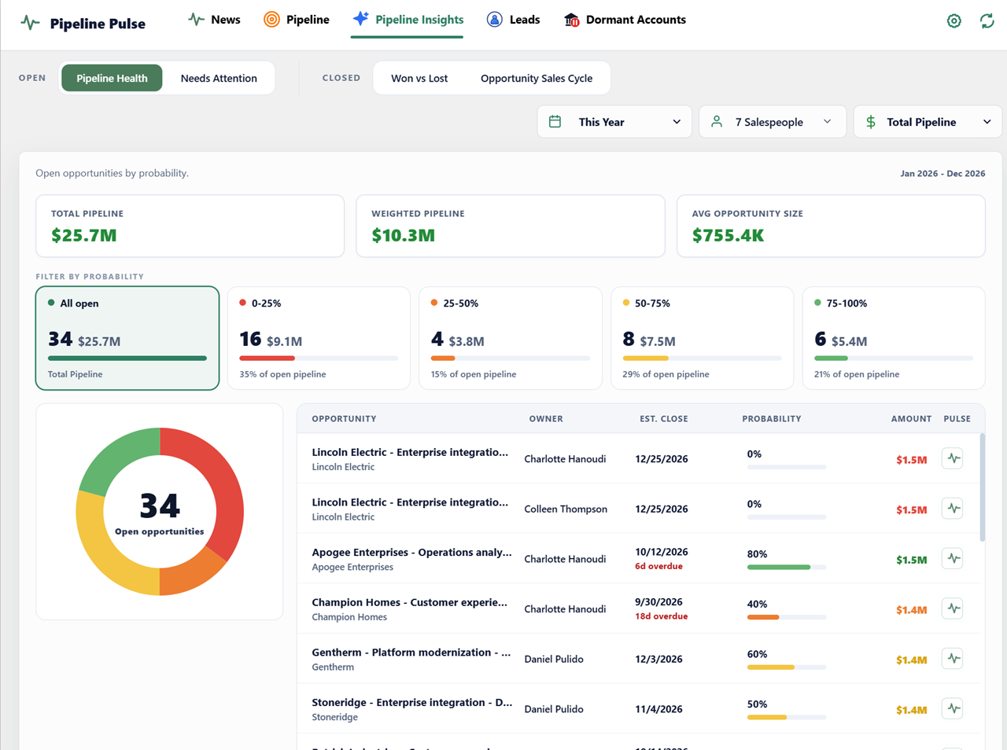Click the pulse icon for Champion Homes

coord(953,608)
